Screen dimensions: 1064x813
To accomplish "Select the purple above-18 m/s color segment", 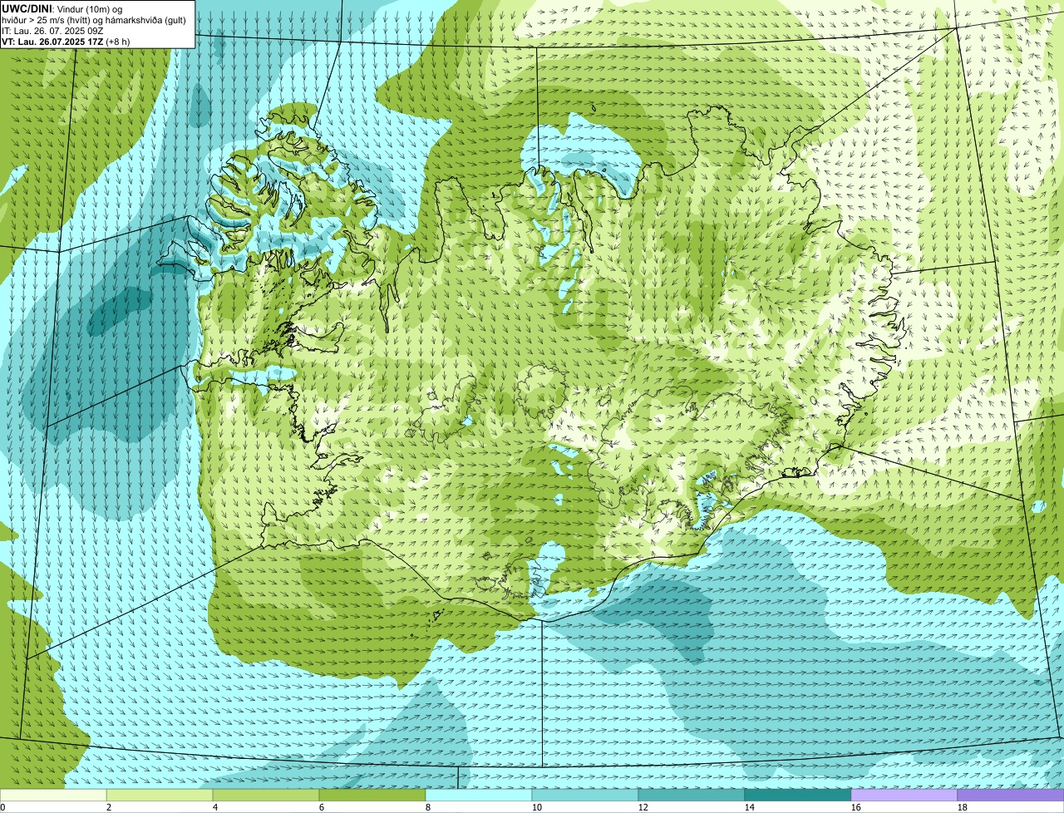I will [x=1011, y=795].
